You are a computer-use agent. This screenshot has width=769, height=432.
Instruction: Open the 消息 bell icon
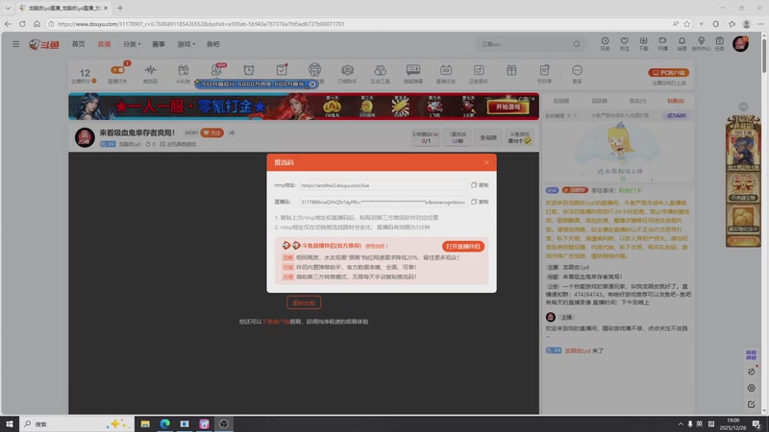point(682,44)
